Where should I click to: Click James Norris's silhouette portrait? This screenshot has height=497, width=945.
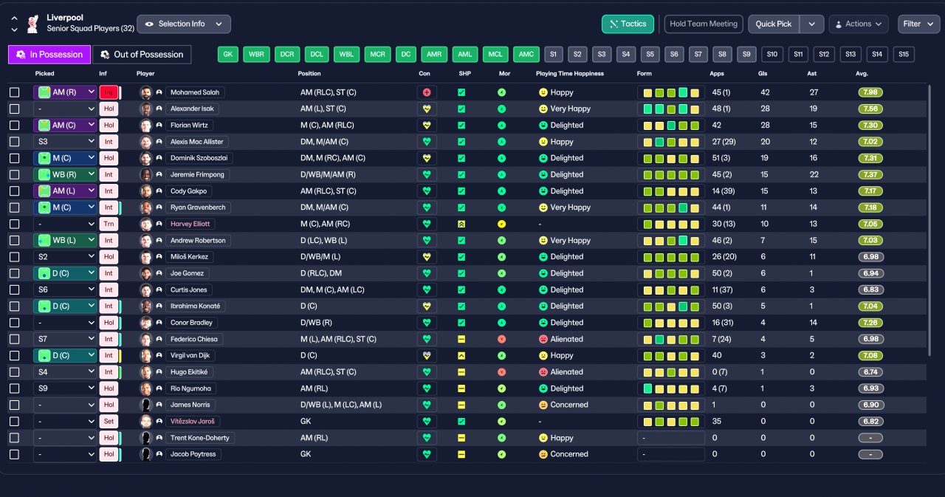tap(145, 405)
